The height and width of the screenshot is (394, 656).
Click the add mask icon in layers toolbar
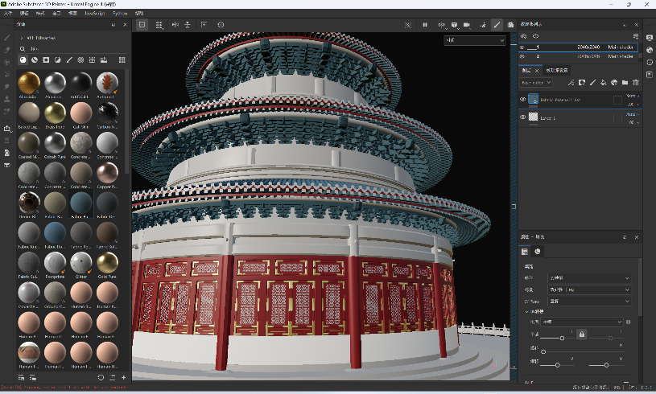581,83
